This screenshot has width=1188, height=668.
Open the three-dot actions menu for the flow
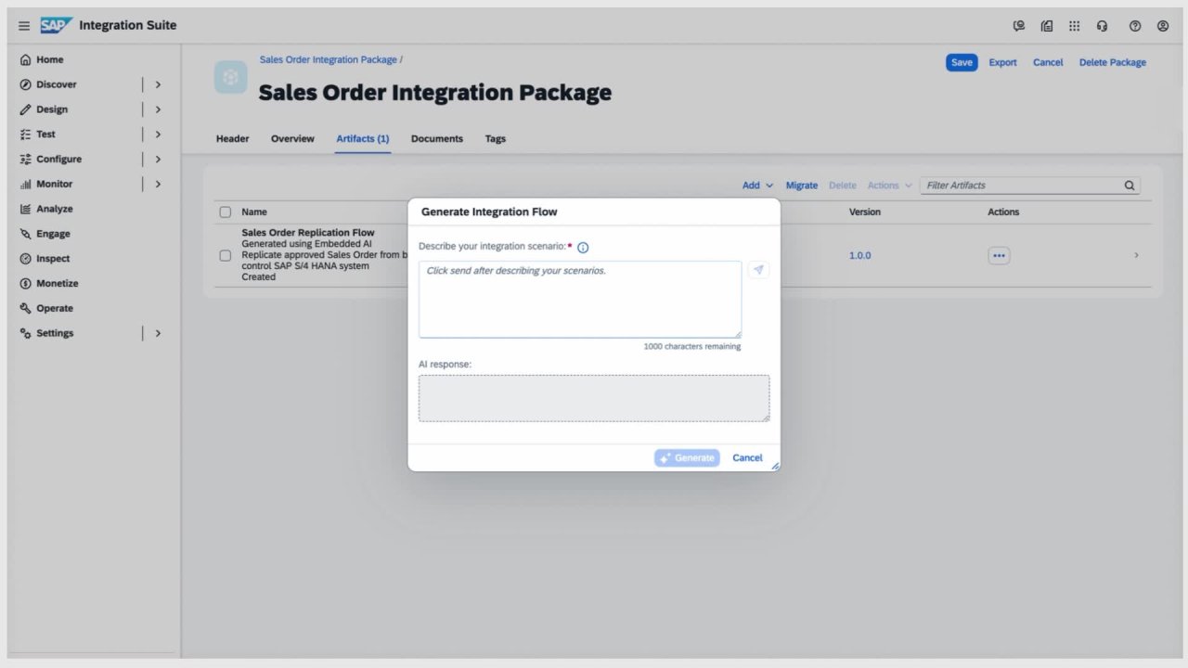click(x=999, y=255)
